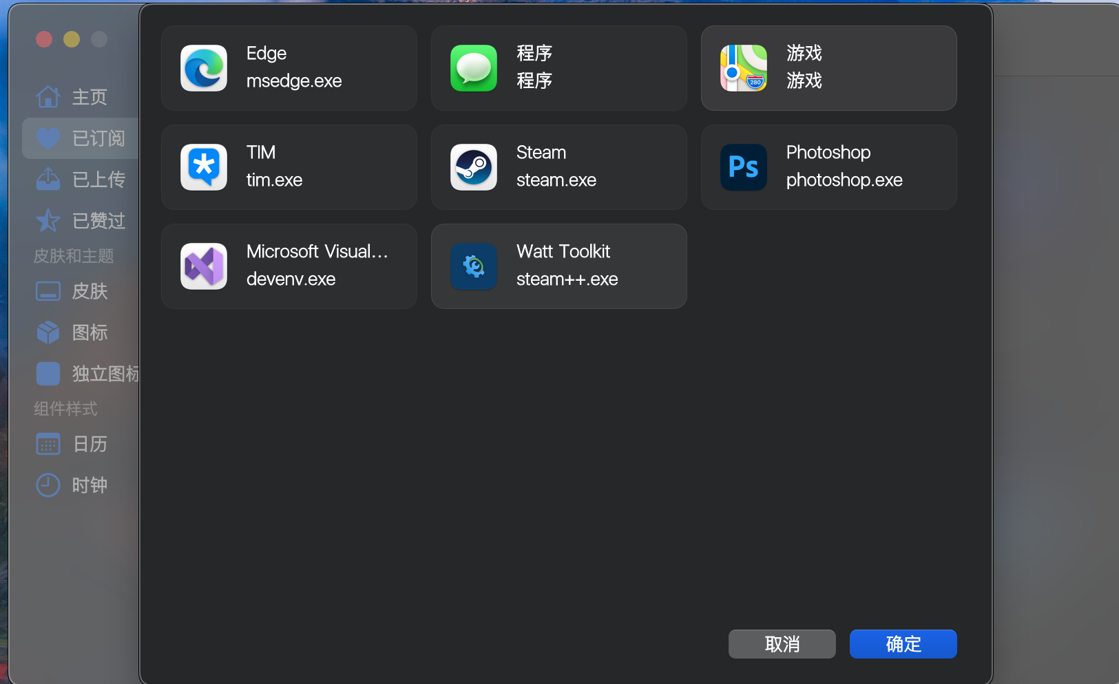The image size is (1119, 684).
Task: Click the cube icon beside 图标
Action: (x=48, y=332)
